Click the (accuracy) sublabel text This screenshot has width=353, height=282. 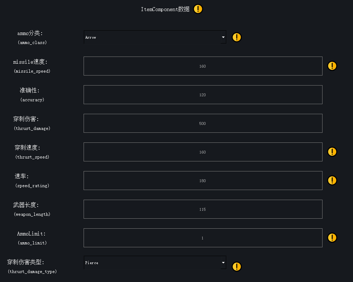click(32, 100)
